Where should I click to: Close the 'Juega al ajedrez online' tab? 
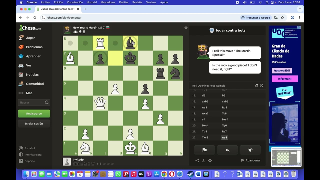click(x=78, y=9)
